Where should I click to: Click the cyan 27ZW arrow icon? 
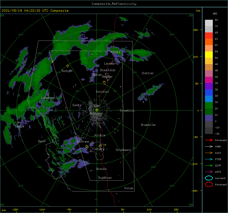point(209,159)
